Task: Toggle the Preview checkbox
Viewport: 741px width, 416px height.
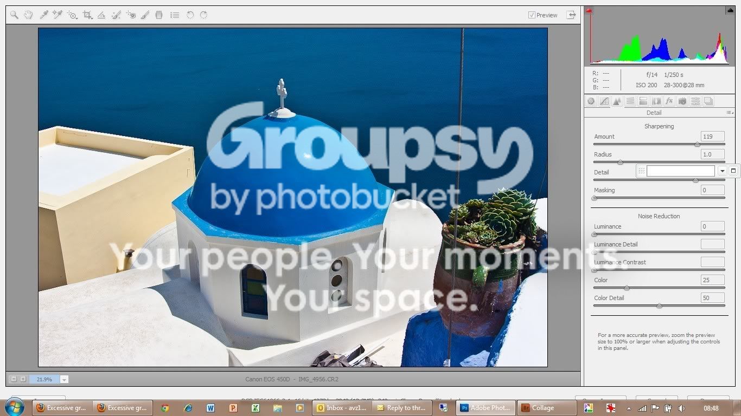Action: [532, 15]
